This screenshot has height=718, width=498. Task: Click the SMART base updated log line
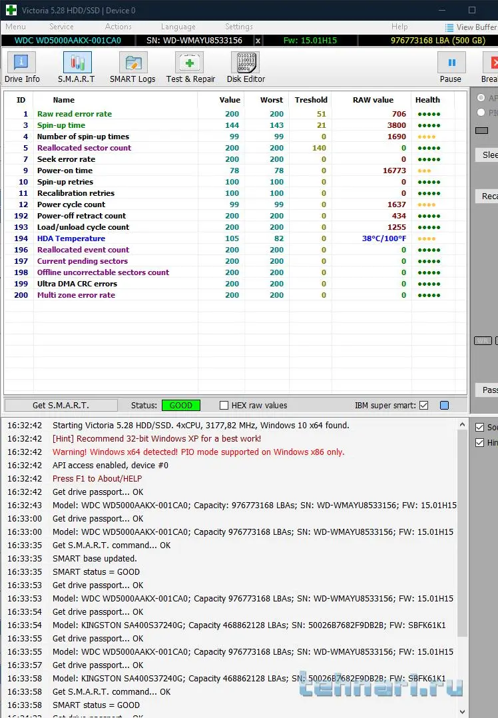click(95, 559)
